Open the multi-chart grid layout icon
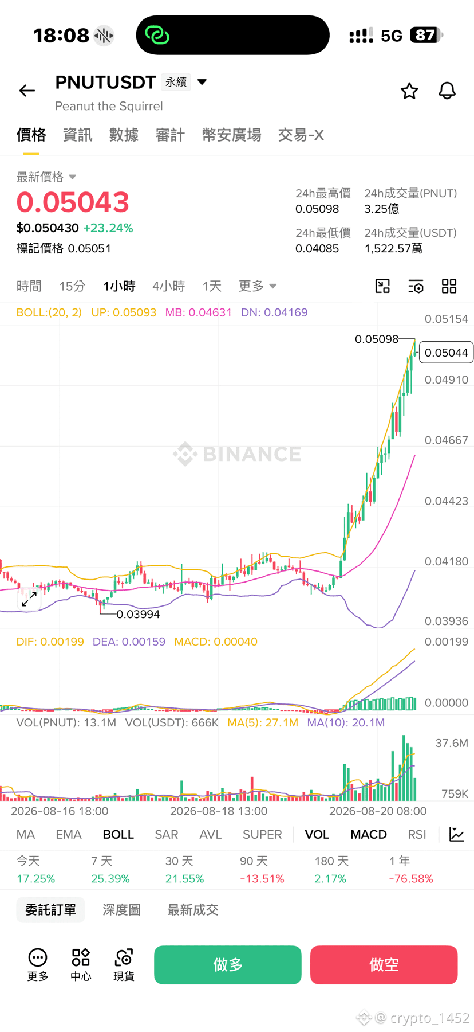The image size is (474, 1032). (449, 286)
